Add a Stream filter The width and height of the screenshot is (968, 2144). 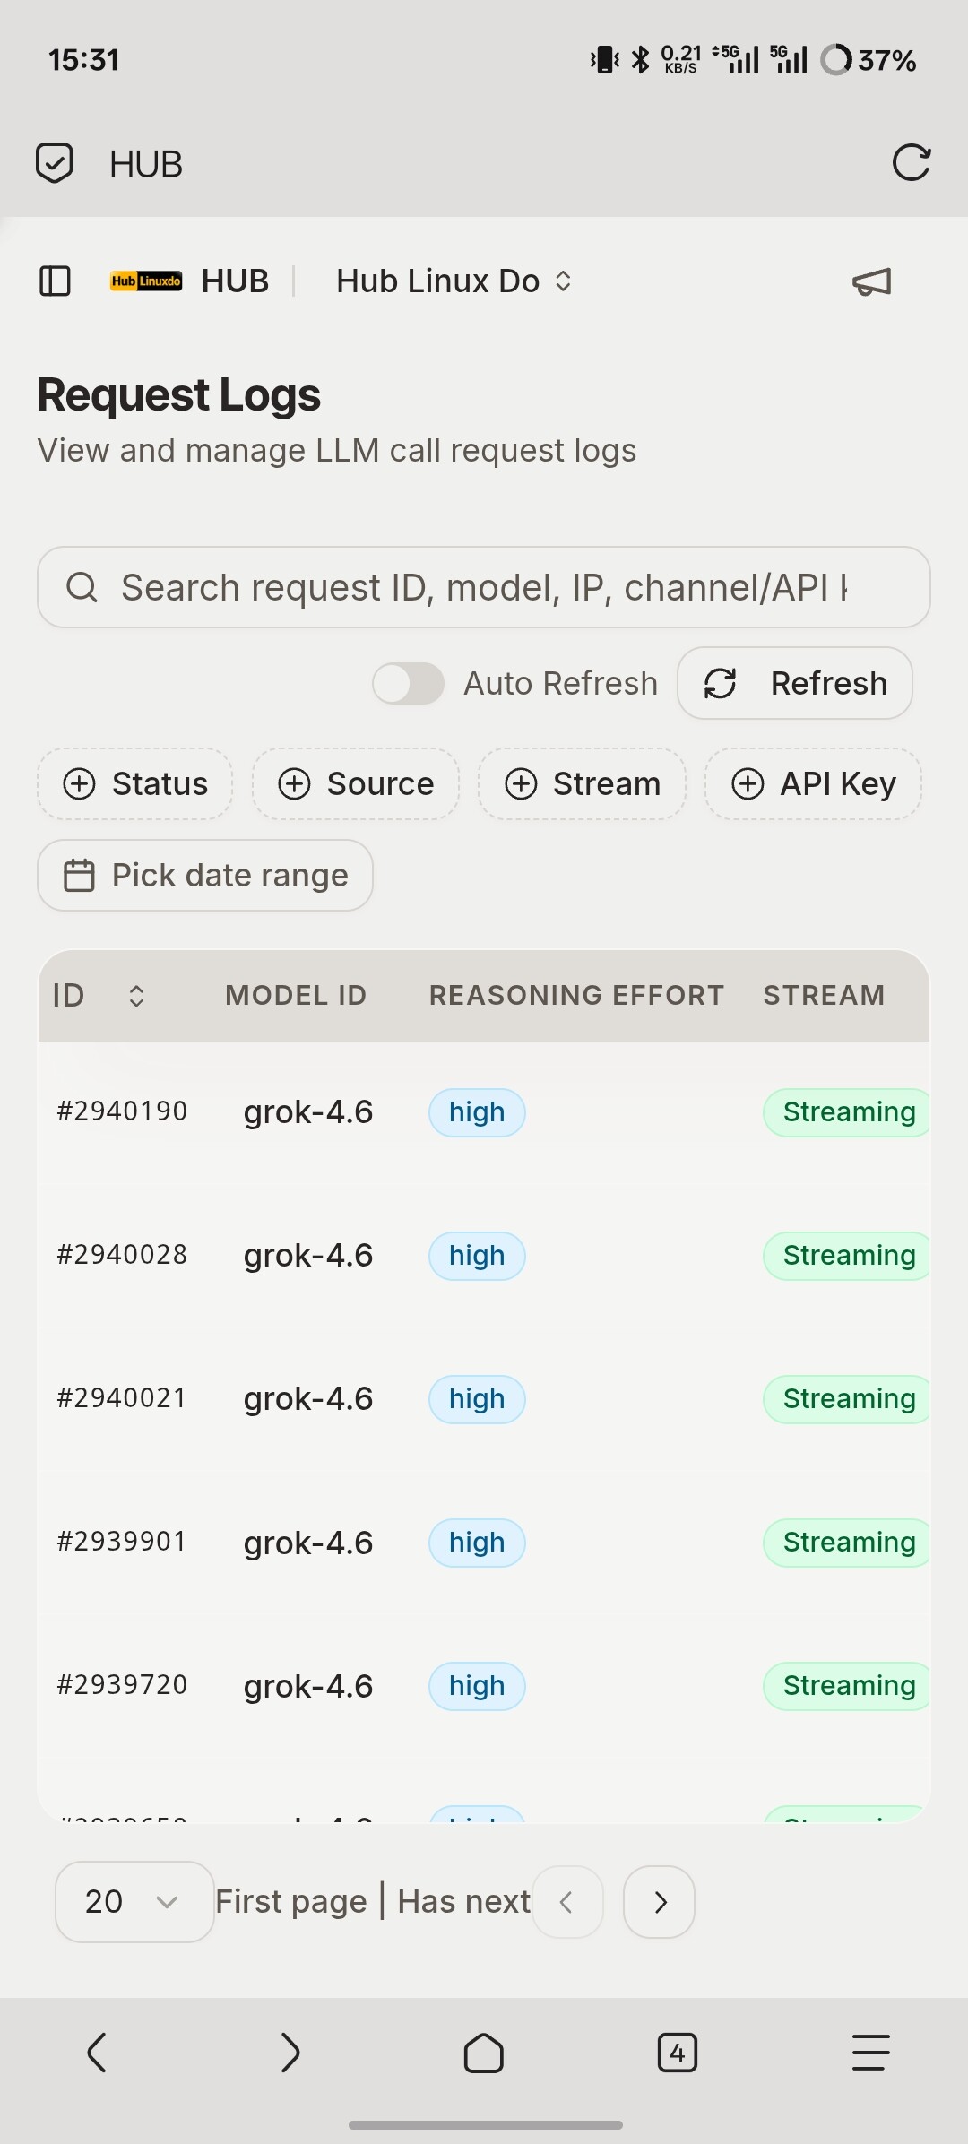583,783
